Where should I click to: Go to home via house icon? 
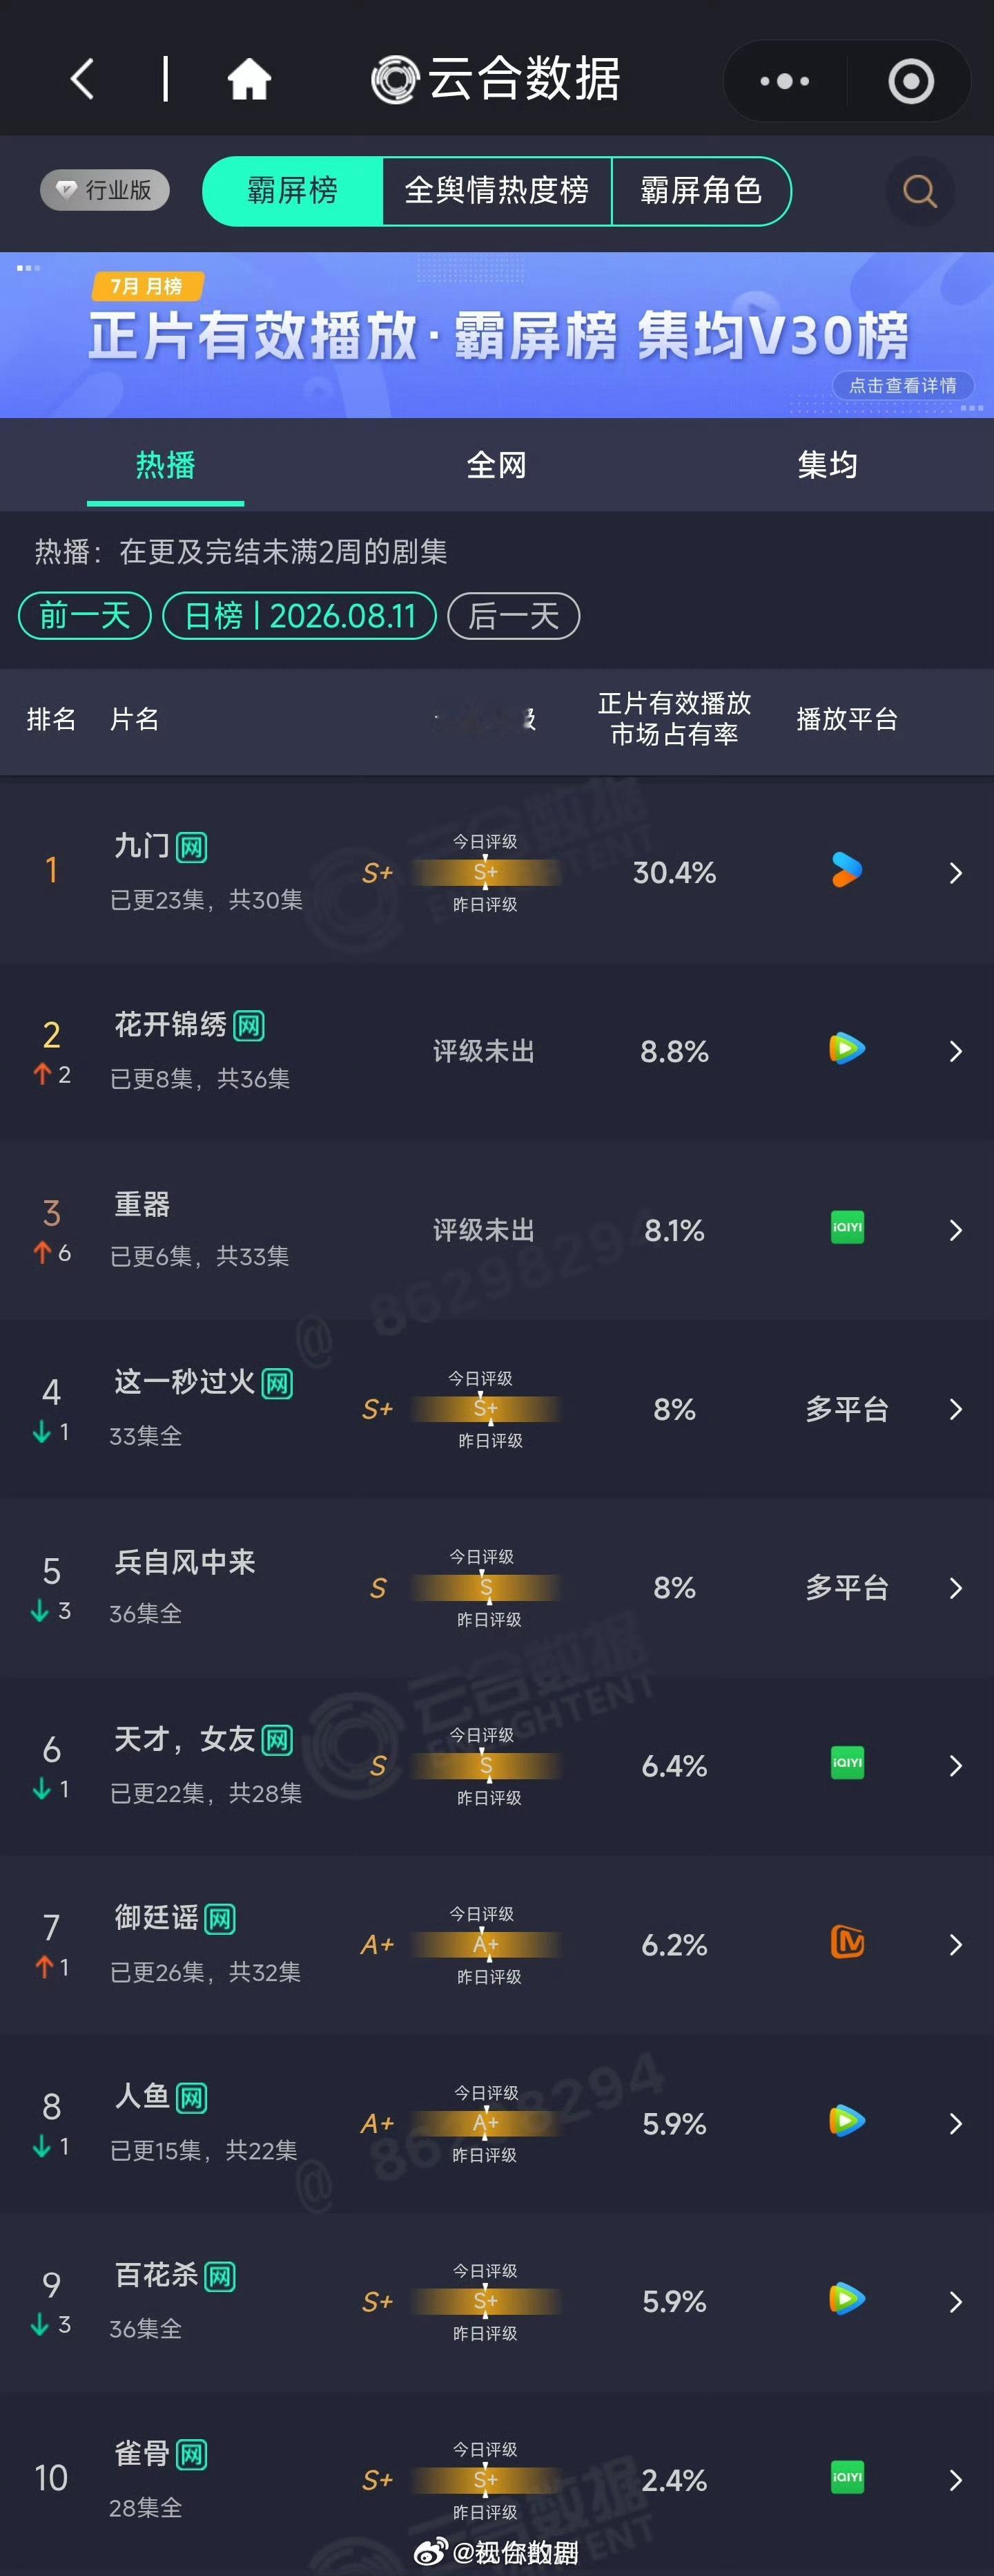click(x=248, y=79)
